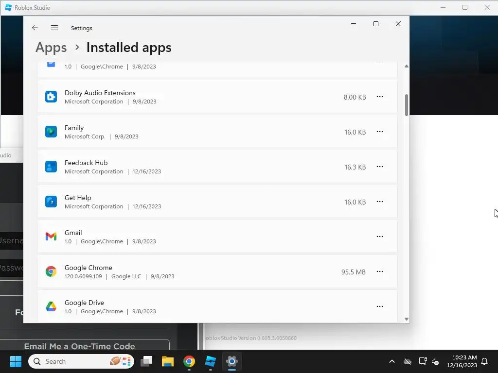This screenshot has width=498, height=373.
Task: Click the OneDrive cloud tray icon
Action: (408, 361)
